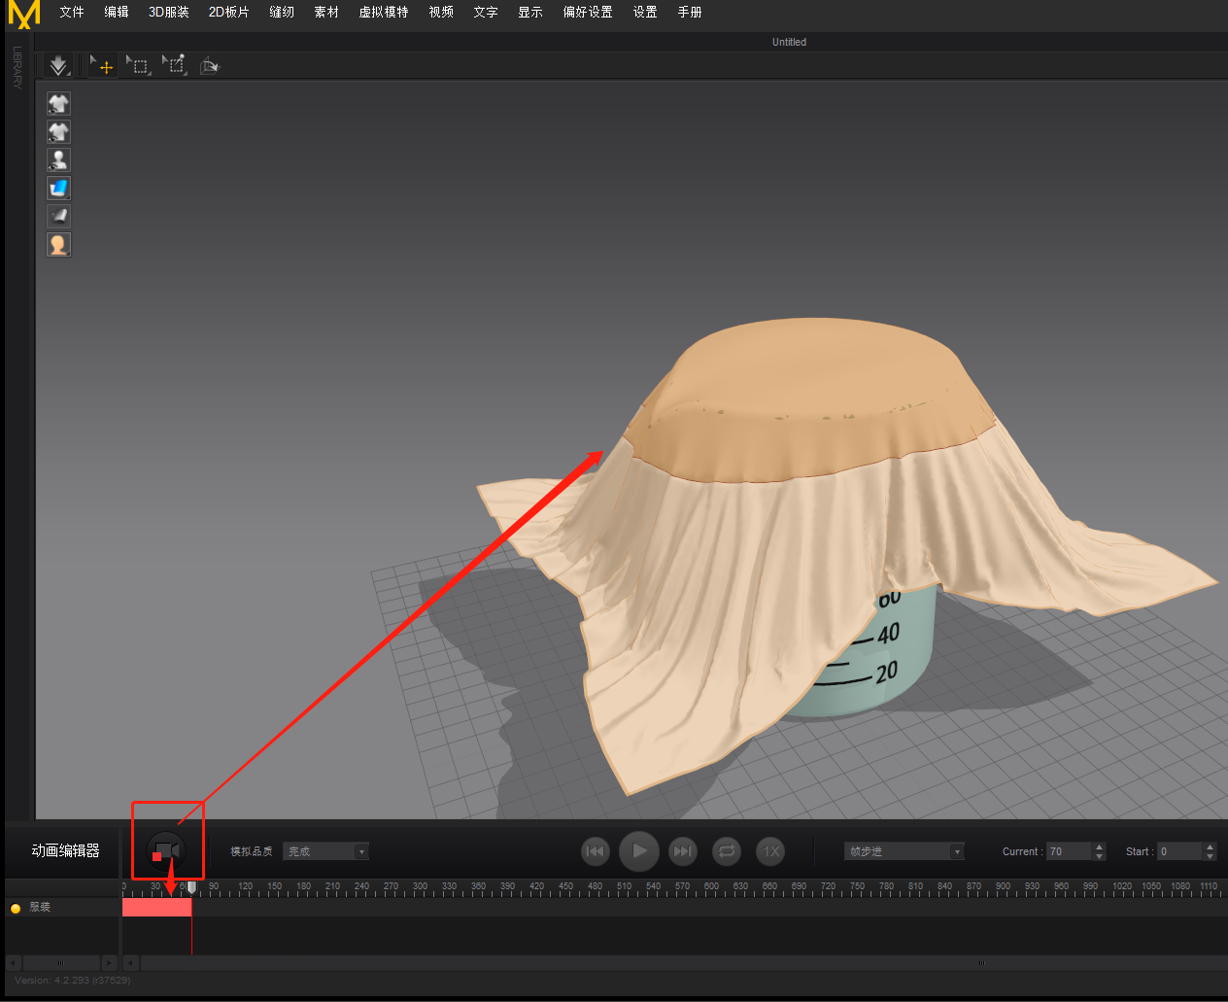Open the 偏好设置 menu
The image size is (1228, 1002).
tap(588, 12)
